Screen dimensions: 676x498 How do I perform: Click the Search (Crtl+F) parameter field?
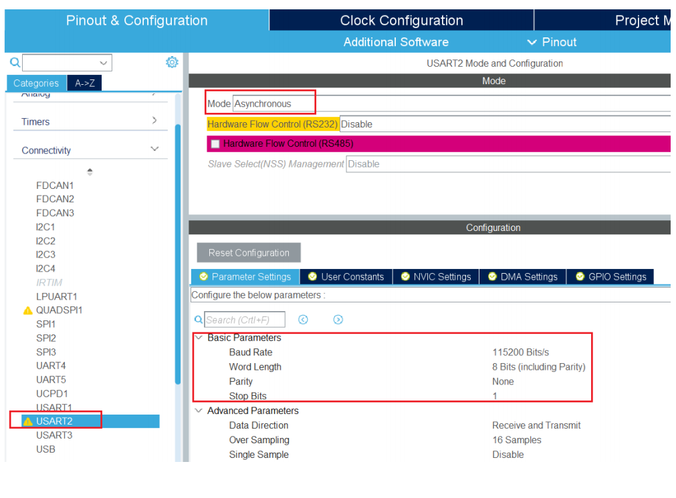[x=245, y=320]
